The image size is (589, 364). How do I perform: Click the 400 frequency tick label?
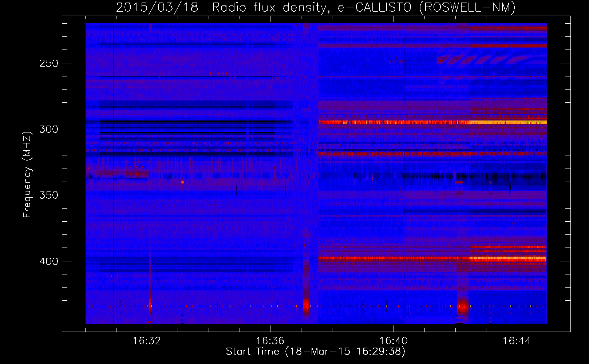point(48,261)
